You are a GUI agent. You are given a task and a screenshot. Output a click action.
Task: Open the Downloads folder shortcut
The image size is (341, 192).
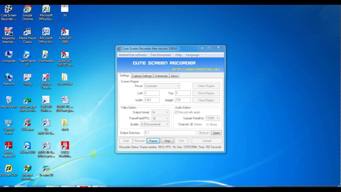46,57
